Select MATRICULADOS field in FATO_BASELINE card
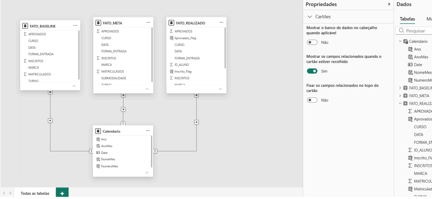 coord(39,74)
